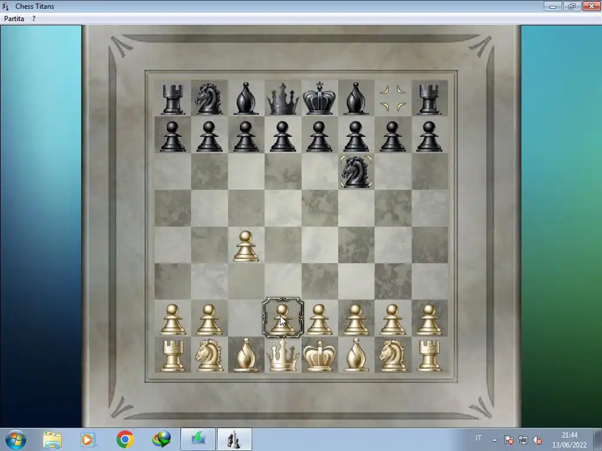This screenshot has width=602, height=451.
Task: Open the Partita menu
Action: pyautogui.click(x=14, y=18)
